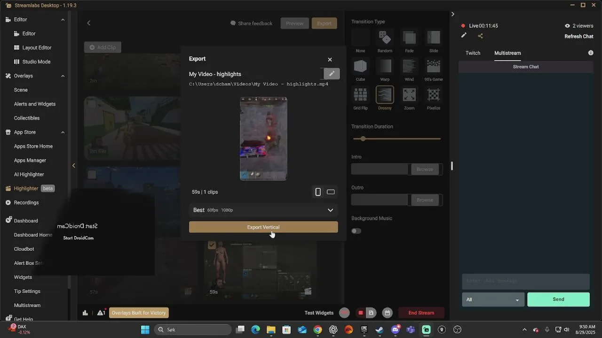Click the Windows Start button
602x338 pixels.
tap(145, 330)
